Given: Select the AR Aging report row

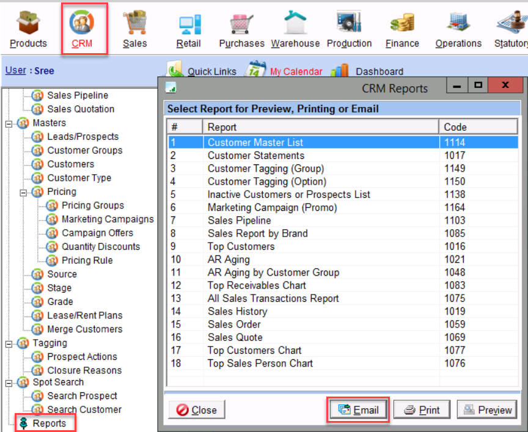Looking at the screenshot, I should (229, 260).
